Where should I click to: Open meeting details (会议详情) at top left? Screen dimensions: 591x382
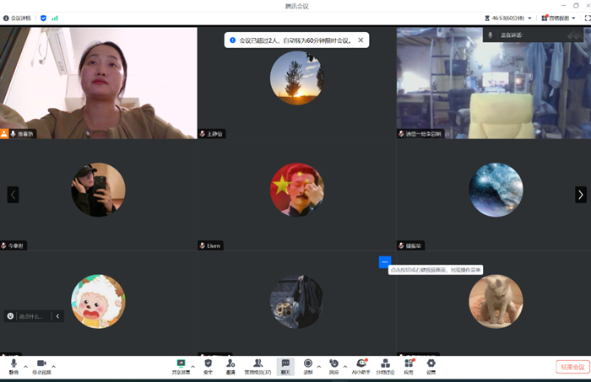(16, 17)
